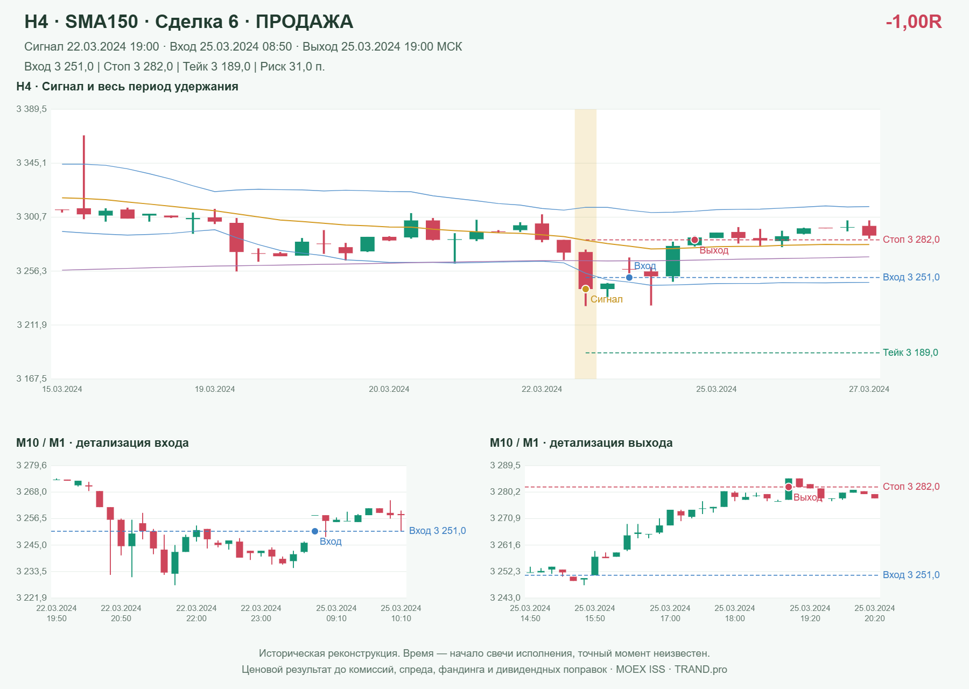Click H4 price axis label "3 211,9"
The image size is (969, 689).
(x=32, y=325)
